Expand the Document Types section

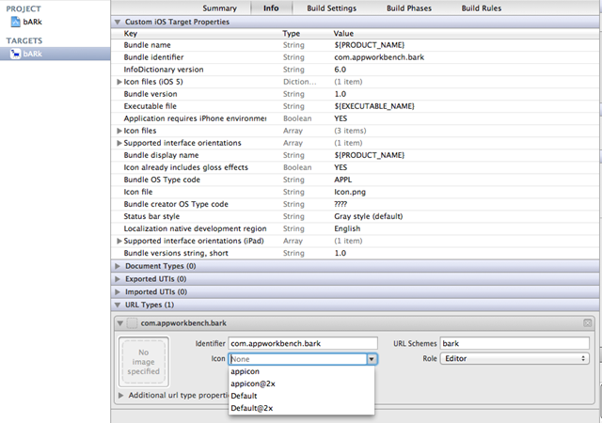(118, 266)
